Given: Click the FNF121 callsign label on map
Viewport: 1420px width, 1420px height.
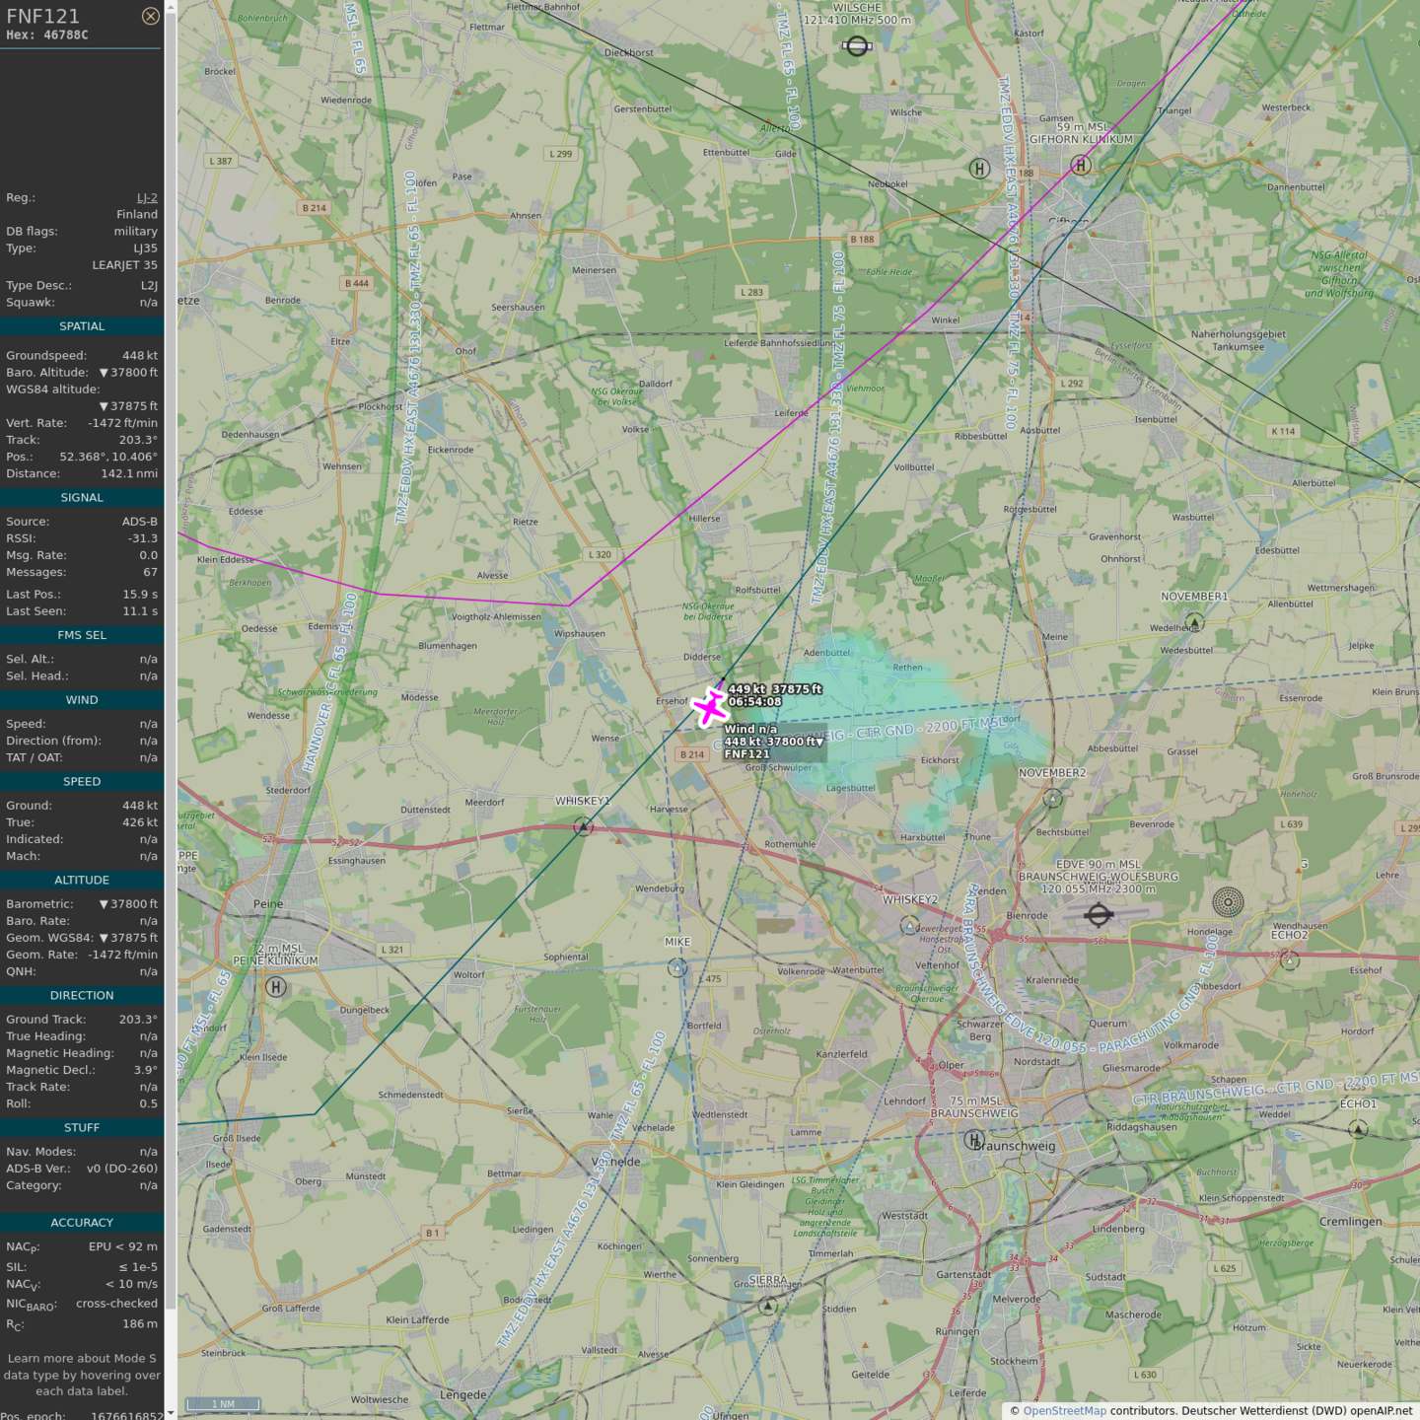Looking at the screenshot, I should click(746, 754).
